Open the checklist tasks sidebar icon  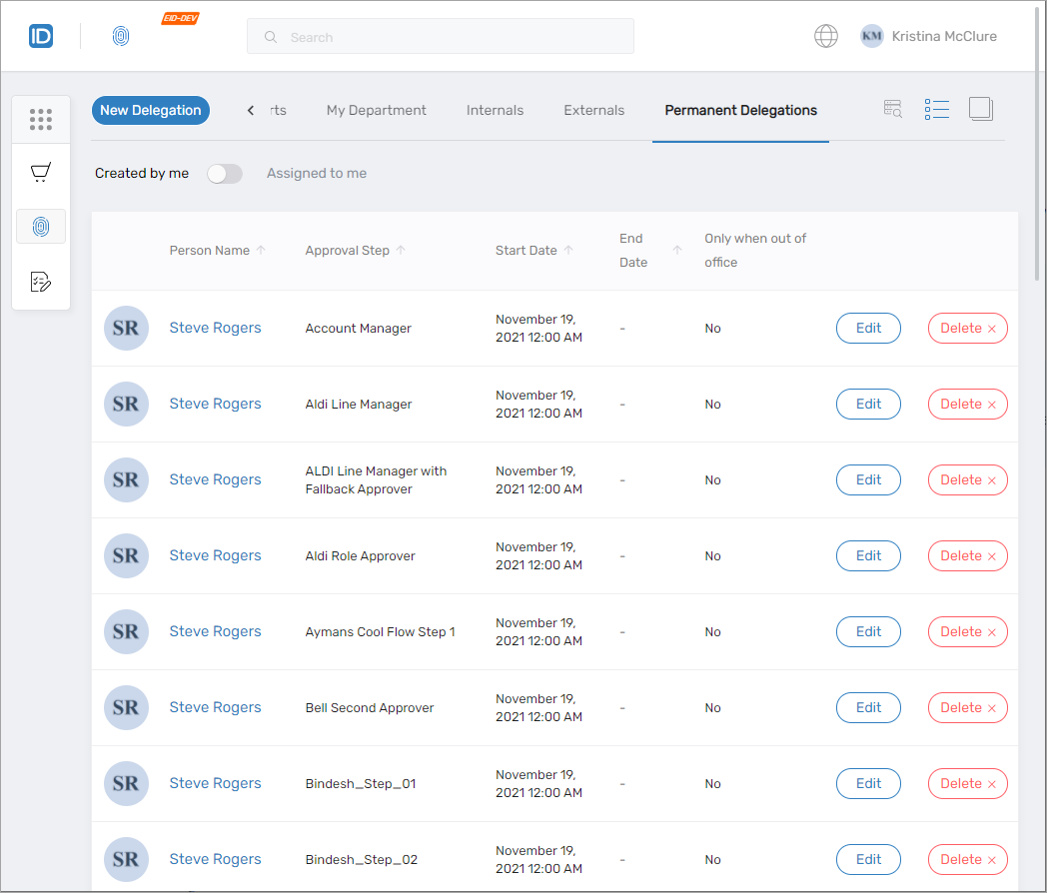(x=41, y=282)
